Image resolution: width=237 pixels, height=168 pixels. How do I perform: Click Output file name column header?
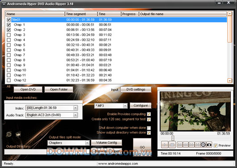pos(183,14)
